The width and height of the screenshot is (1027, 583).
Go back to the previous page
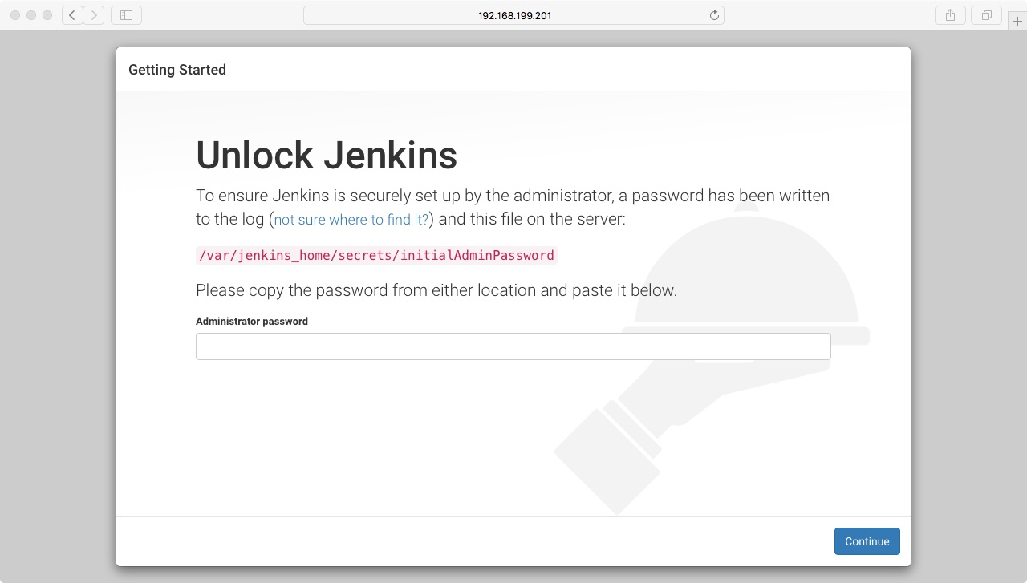72,15
